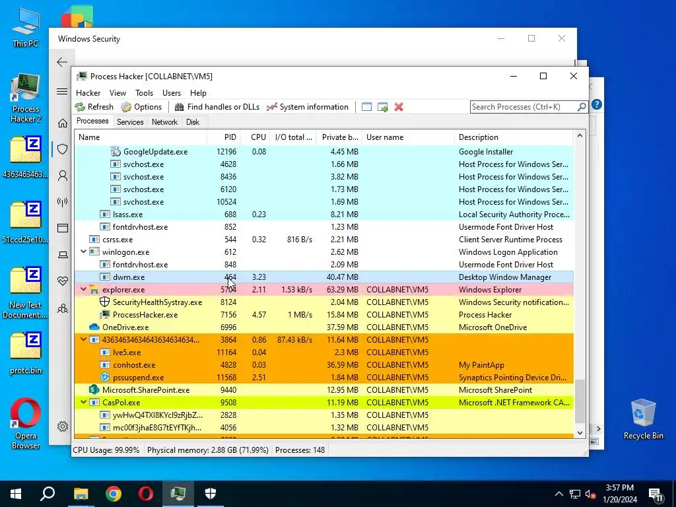Select the OneDrive.exe cloud icon
Screen dimensions: 676x507
click(x=94, y=327)
